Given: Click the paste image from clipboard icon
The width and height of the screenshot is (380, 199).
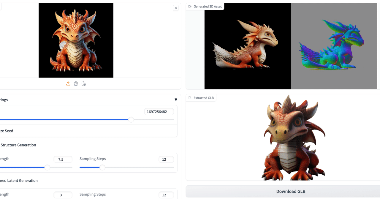Looking at the screenshot, I should [x=84, y=83].
